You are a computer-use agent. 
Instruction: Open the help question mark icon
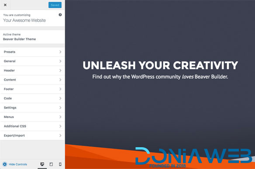[x=60, y=15]
